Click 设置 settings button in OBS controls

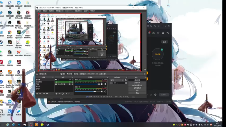[137, 90]
